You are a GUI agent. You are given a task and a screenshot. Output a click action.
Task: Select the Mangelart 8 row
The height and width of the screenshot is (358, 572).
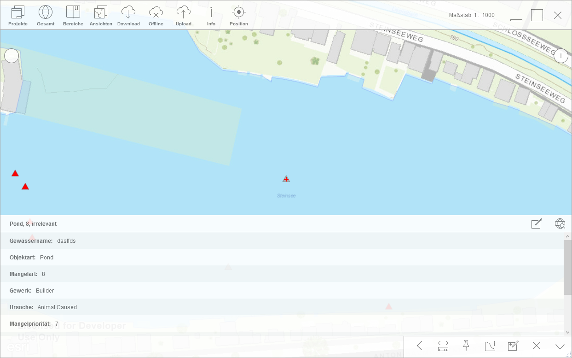[x=282, y=274]
